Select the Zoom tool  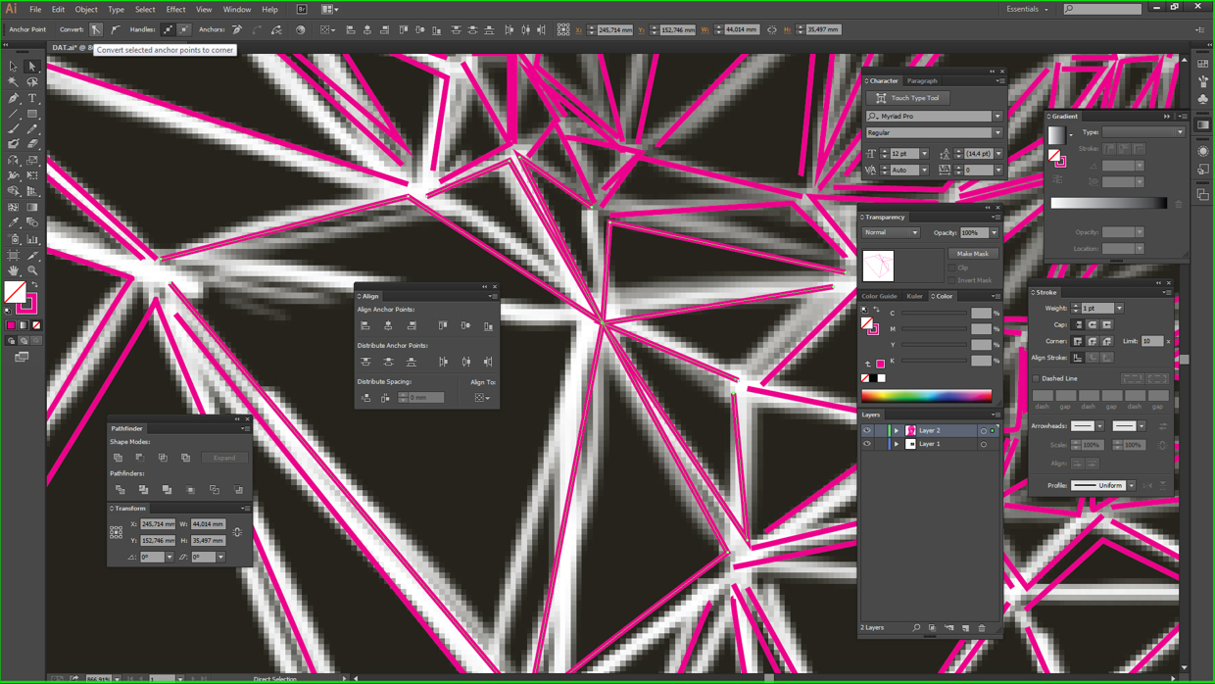pyautogui.click(x=32, y=270)
